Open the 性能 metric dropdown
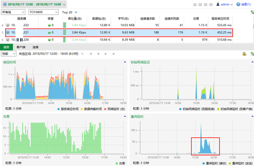The width and height of the screenshot is (254, 166). pos(9,54)
